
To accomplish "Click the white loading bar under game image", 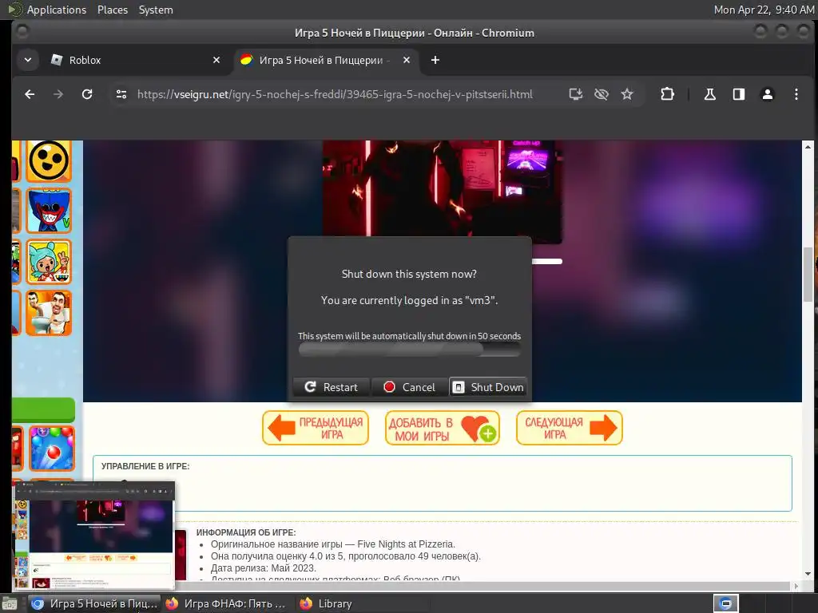I will (546, 262).
